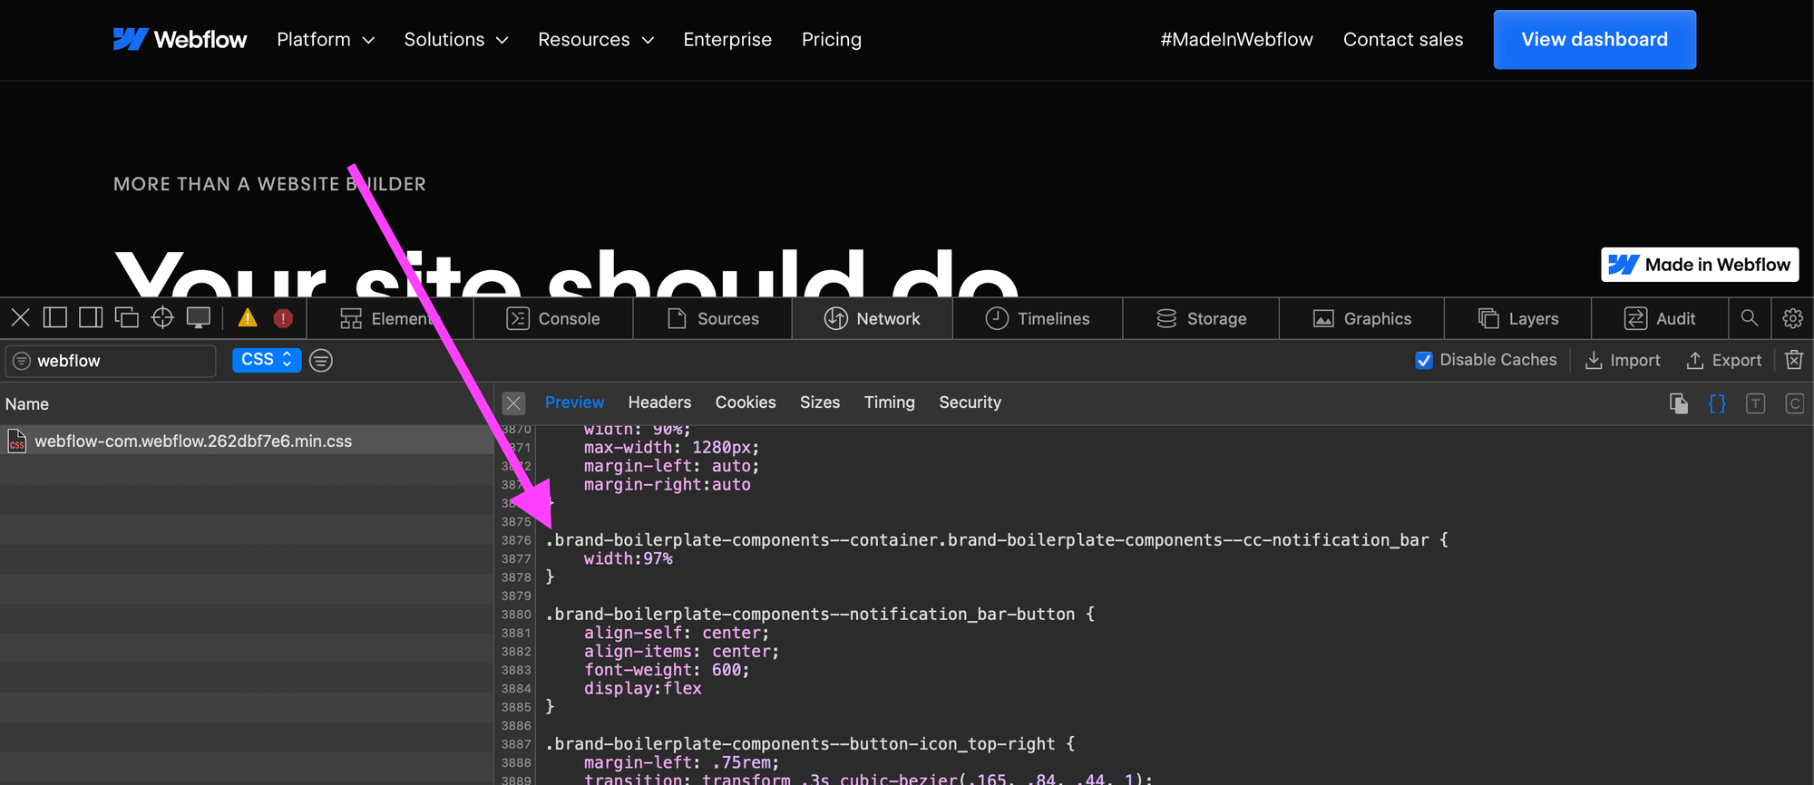Click Contact sales link
The width and height of the screenshot is (1814, 785).
point(1403,39)
